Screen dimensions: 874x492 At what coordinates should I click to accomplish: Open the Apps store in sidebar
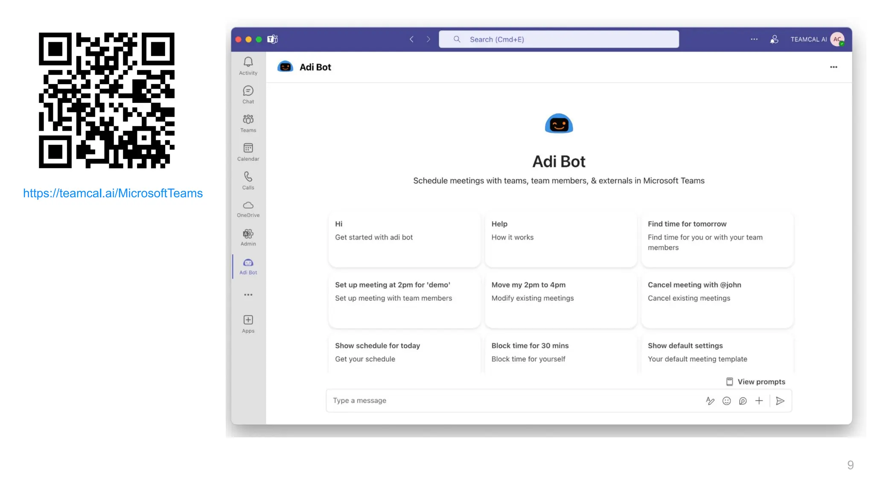point(248,324)
